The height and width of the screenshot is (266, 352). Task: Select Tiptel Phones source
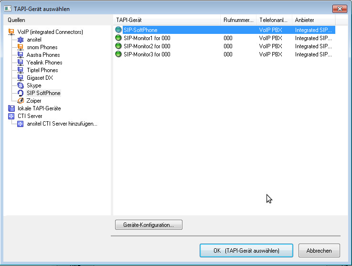[43, 70]
